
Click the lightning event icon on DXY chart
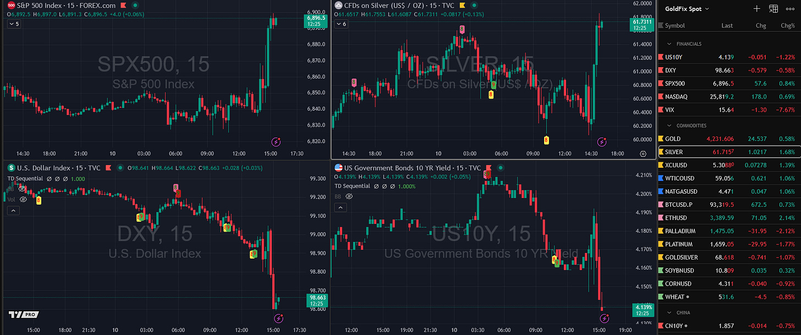coord(279,318)
